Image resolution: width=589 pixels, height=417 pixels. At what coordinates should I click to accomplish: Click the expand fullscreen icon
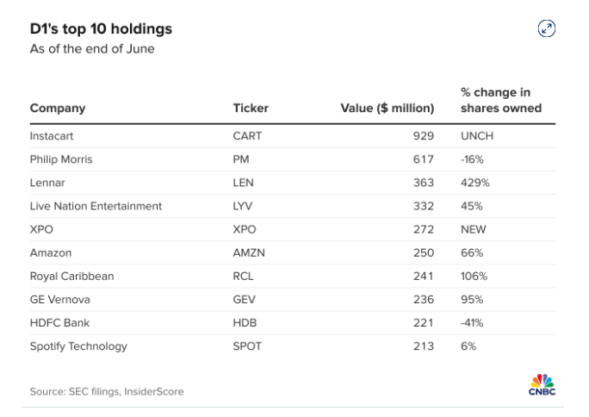pyautogui.click(x=546, y=29)
